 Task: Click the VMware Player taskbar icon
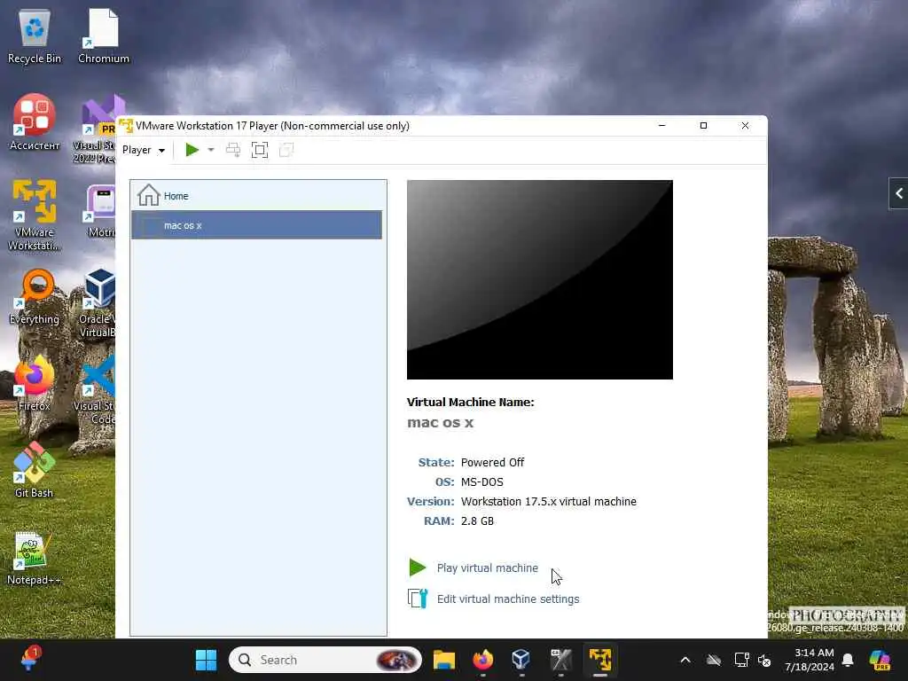pos(600,660)
